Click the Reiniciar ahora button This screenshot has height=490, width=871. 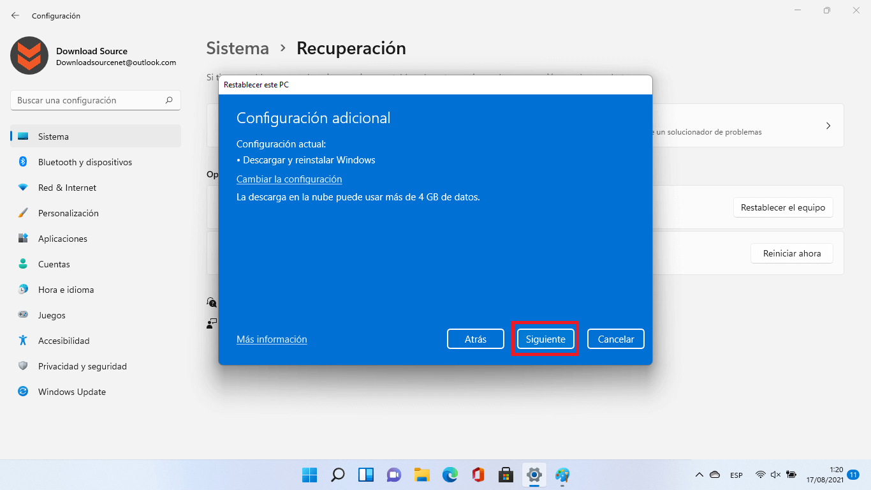click(792, 253)
